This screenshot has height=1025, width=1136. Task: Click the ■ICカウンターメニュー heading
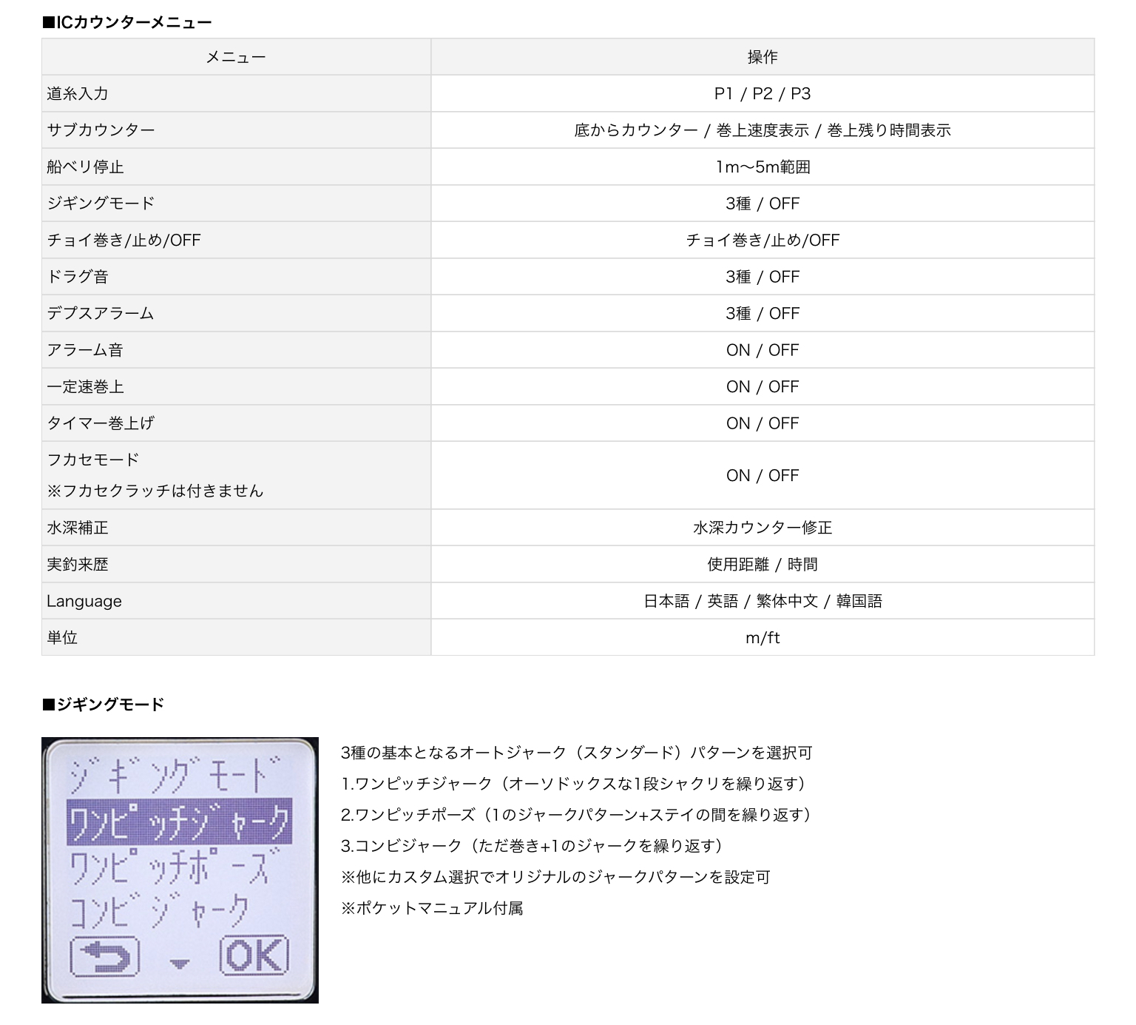tap(127, 22)
